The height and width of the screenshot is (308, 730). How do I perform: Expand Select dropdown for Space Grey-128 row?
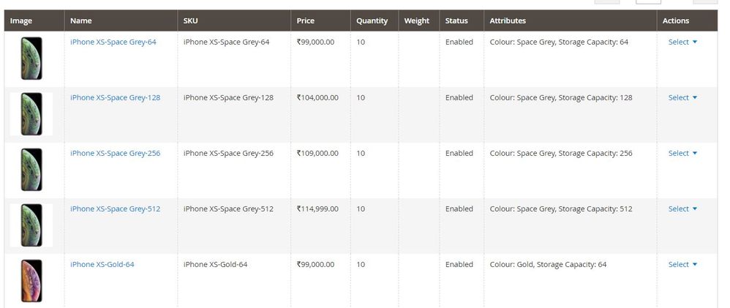tap(682, 98)
